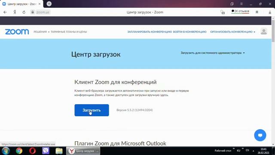Image resolution: width=275 pixels, height=155 pixels.
Task: Launch Google Chrome from the taskbar
Action: click(19, 151)
